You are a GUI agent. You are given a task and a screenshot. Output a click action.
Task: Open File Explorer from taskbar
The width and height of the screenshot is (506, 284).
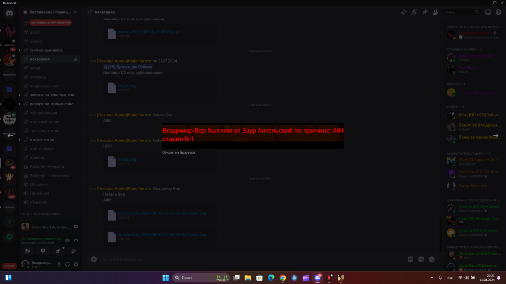pos(248,277)
